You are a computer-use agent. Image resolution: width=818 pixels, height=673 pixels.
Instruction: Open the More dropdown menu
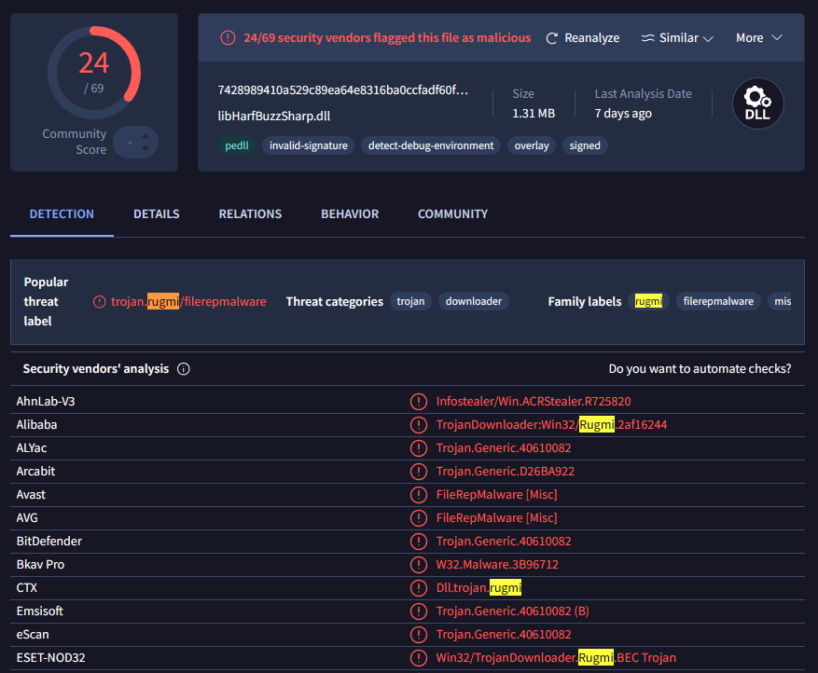pyautogui.click(x=759, y=38)
